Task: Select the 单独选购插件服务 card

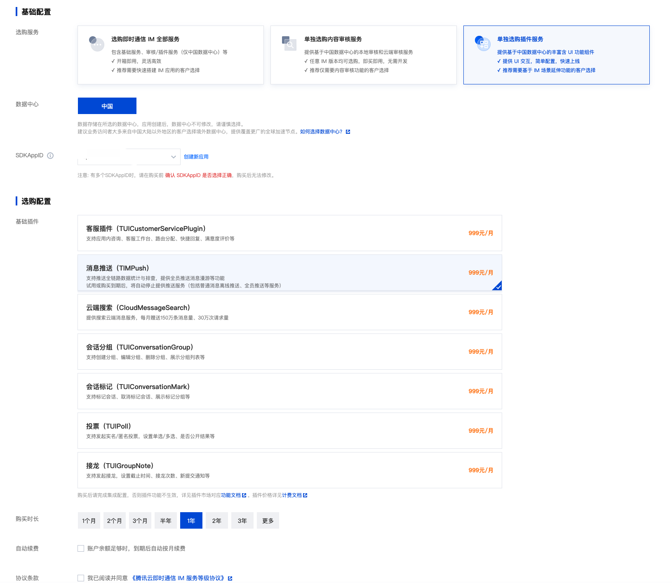Action: pos(557,55)
